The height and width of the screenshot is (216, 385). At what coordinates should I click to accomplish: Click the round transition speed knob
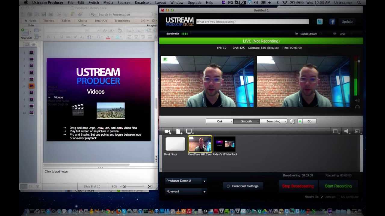[x=292, y=121]
